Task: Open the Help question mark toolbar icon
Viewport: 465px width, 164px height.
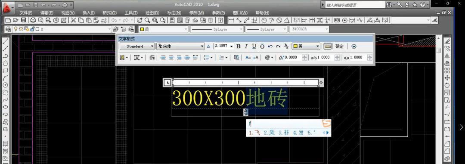Action: (220, 20)
